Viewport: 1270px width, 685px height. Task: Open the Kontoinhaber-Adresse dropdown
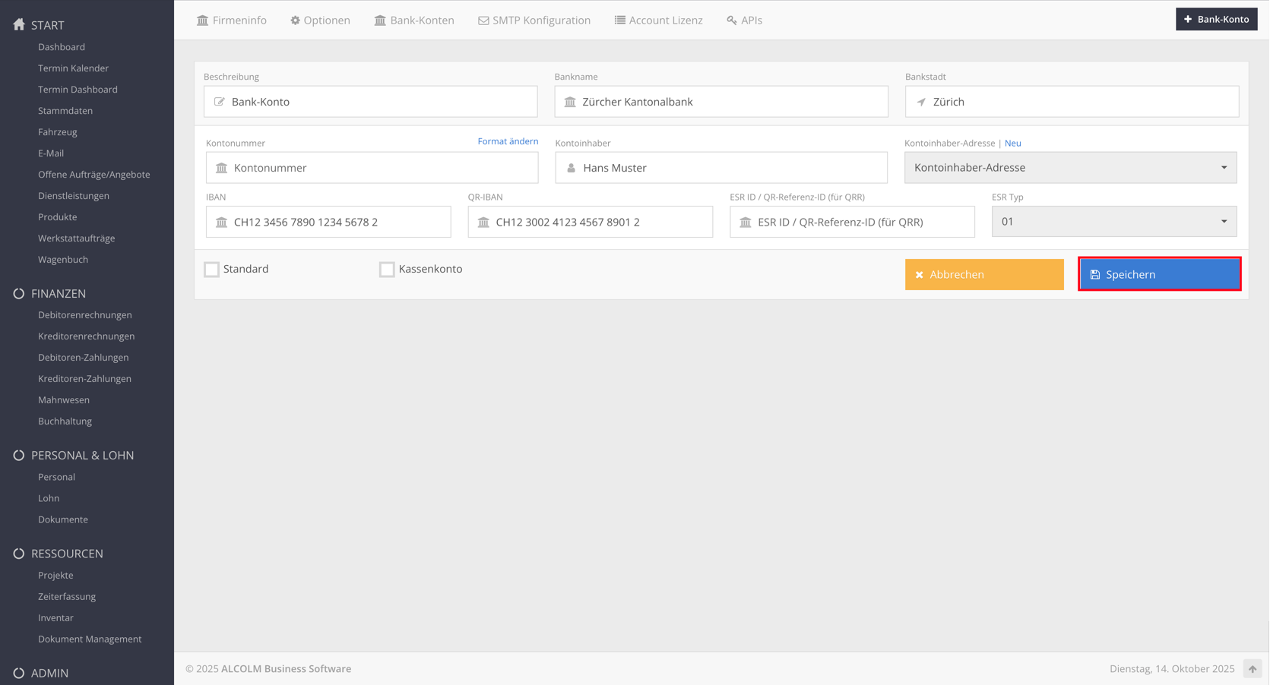(1070, 168)
